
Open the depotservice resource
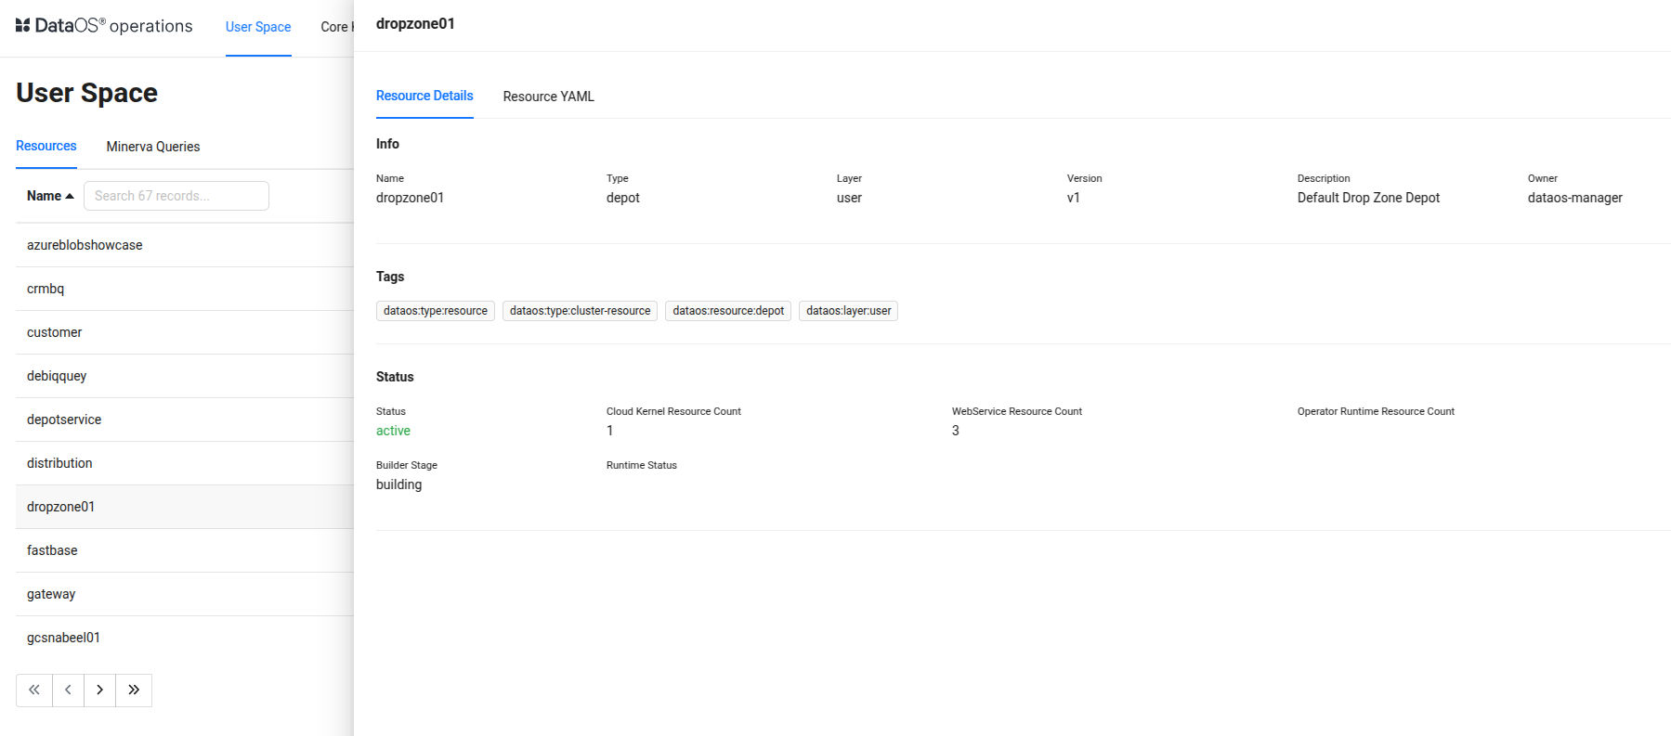point(64,420)
